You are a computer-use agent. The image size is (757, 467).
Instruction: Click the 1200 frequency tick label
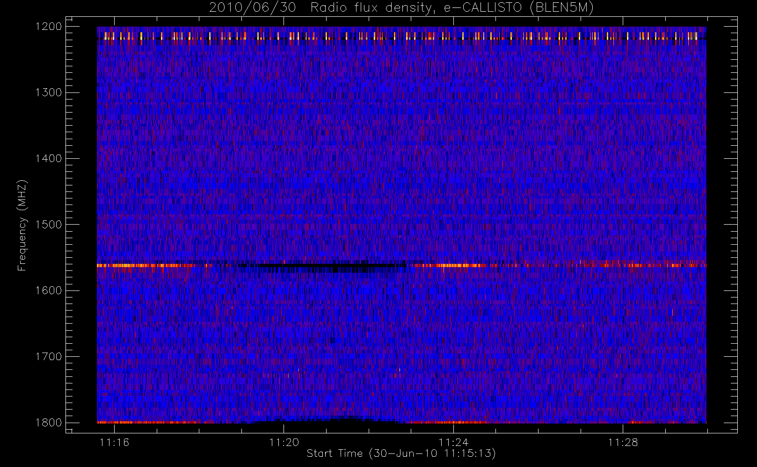pos(49,27)
